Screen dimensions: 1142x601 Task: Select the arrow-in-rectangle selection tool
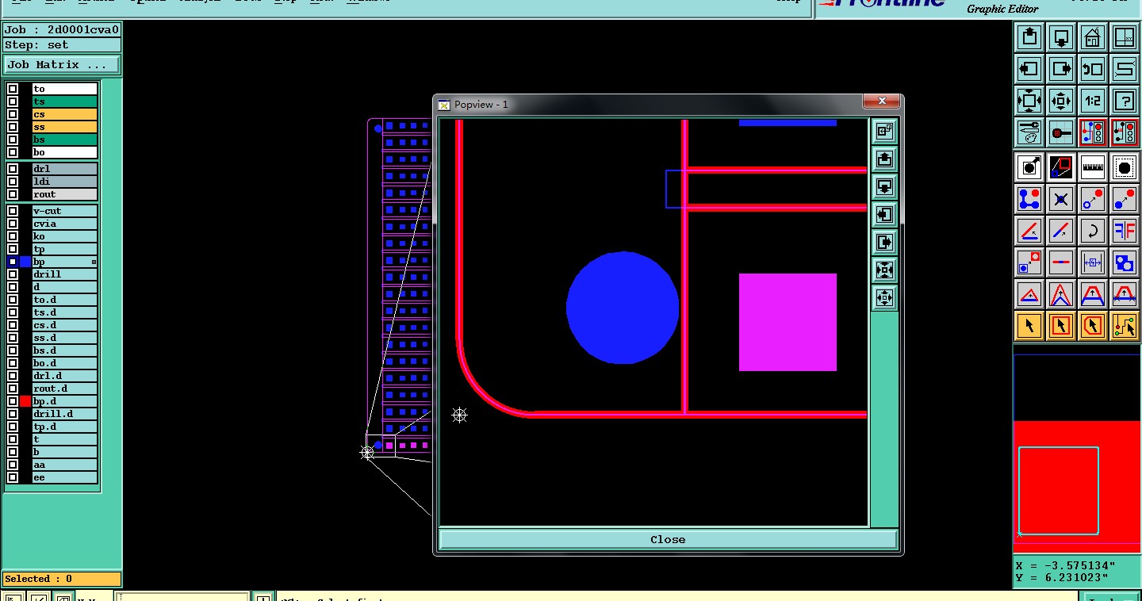click(x=1061, y=325)
